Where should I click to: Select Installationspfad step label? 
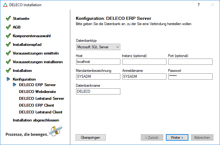tap(27, 45)
